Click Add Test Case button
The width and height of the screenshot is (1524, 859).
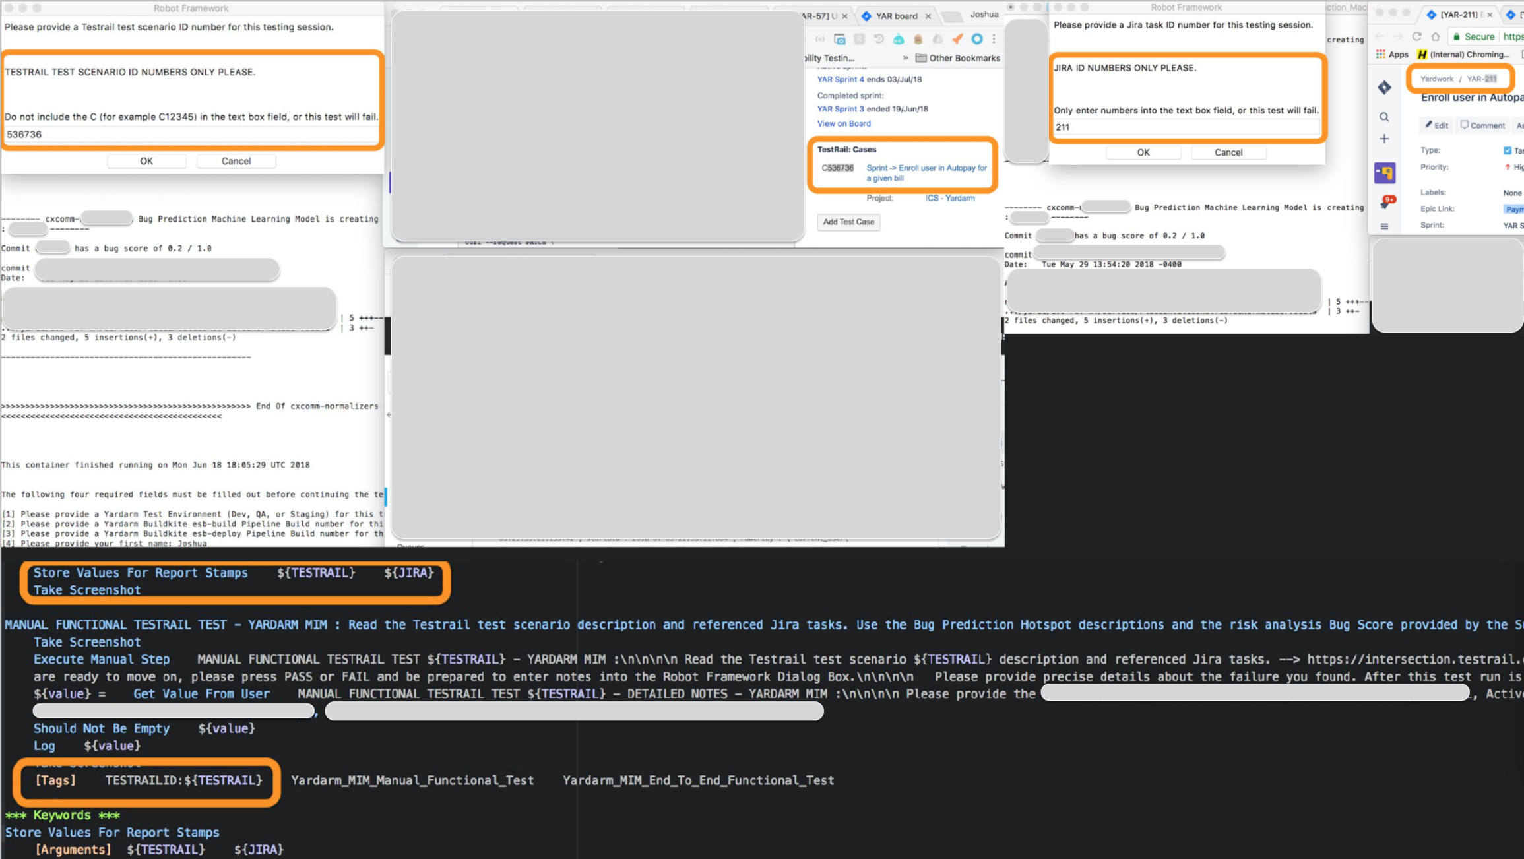point(848,222)
